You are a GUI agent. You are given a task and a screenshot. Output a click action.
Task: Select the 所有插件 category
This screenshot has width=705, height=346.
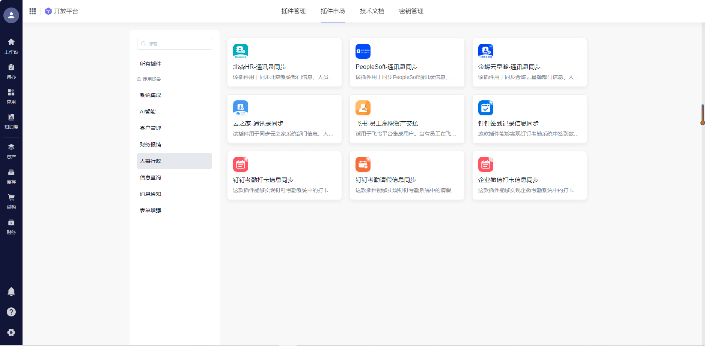pos(151,64)
